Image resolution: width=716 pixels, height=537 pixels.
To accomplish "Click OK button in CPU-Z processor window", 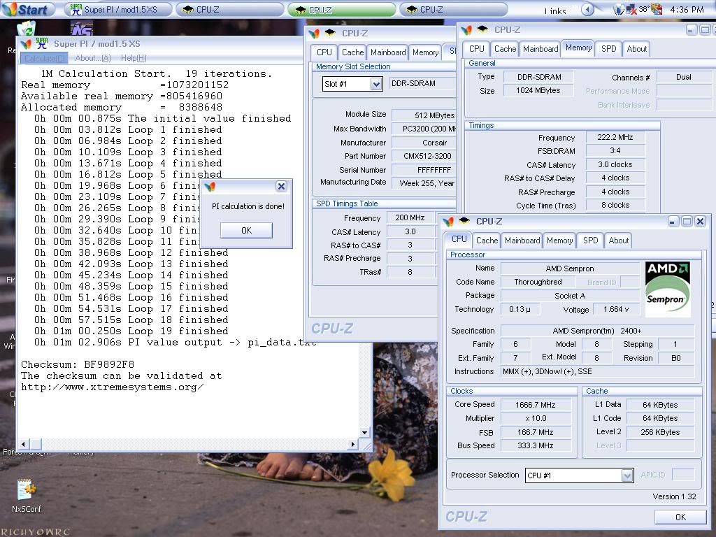I will click(680, 517).
